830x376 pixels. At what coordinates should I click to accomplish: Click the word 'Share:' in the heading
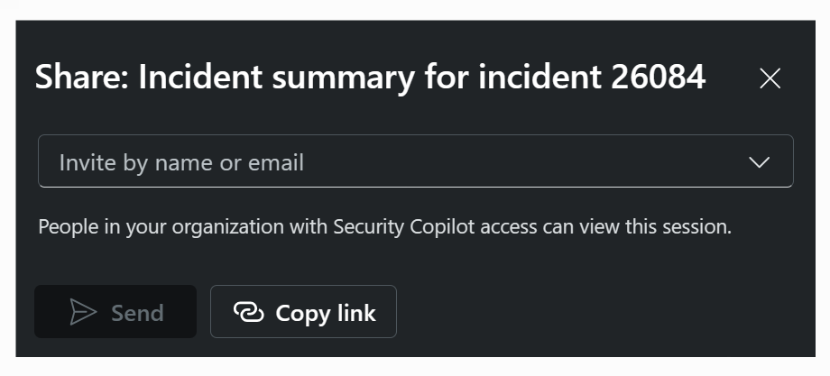[x=82, y=77]
